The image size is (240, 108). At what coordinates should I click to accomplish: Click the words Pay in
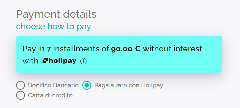click(34, 49)
